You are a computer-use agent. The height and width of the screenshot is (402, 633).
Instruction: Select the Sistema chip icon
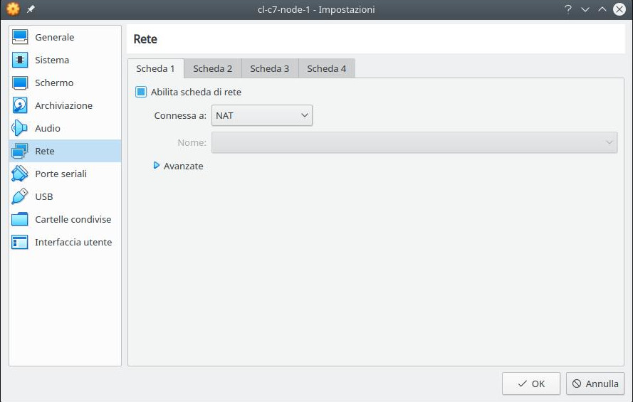(20, 60)
